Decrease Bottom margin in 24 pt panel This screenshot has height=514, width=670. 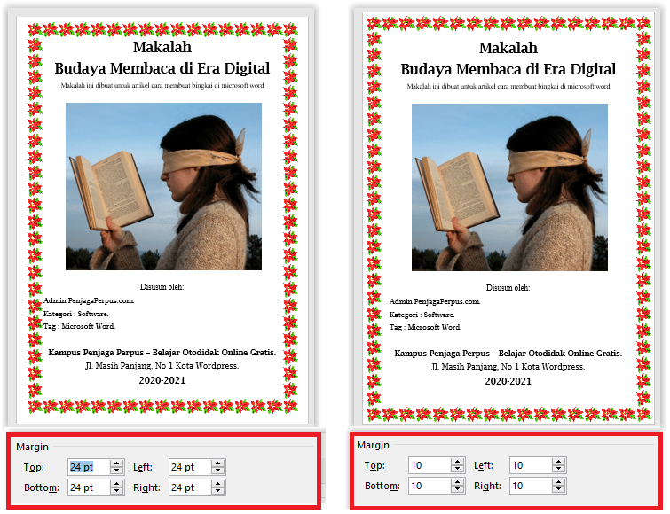pyautogui.click(x=116, y=491)
